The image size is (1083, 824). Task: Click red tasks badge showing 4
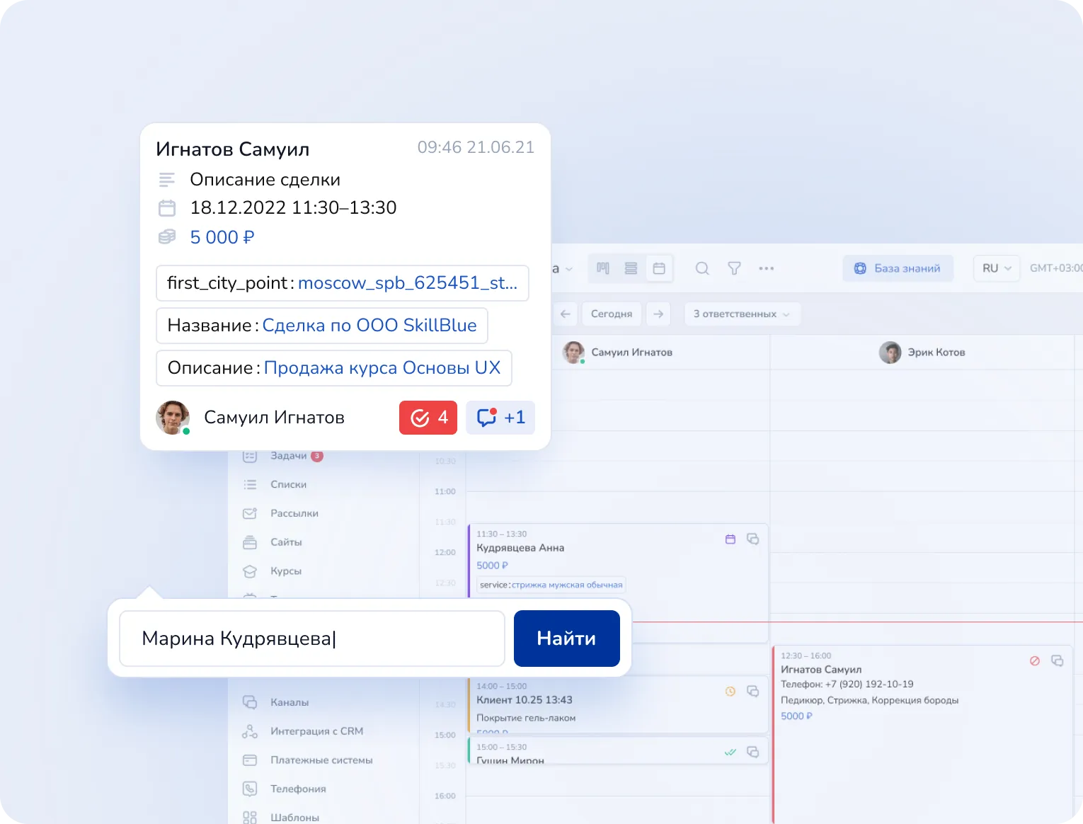[428, 418]
